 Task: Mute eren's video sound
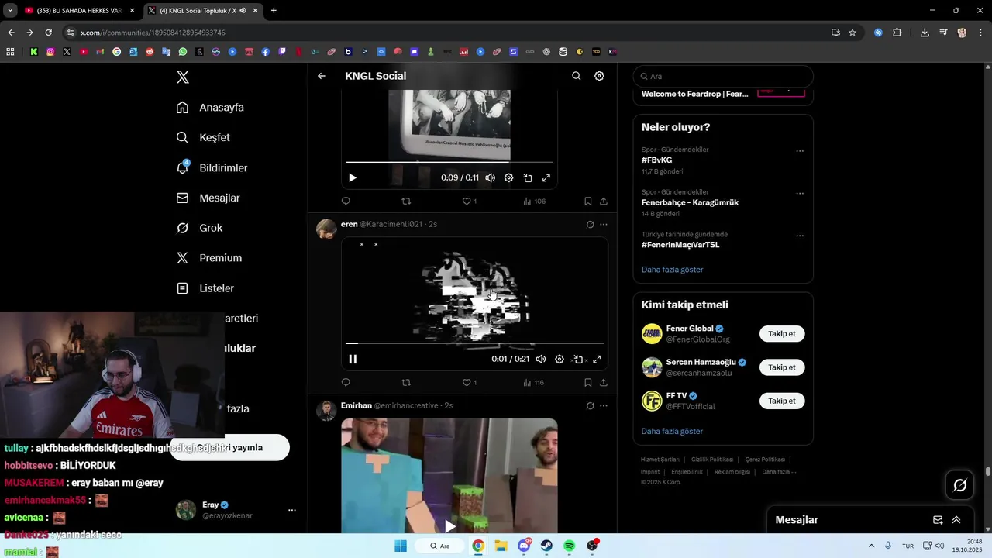pyautogui.click(x=541, y=359)
